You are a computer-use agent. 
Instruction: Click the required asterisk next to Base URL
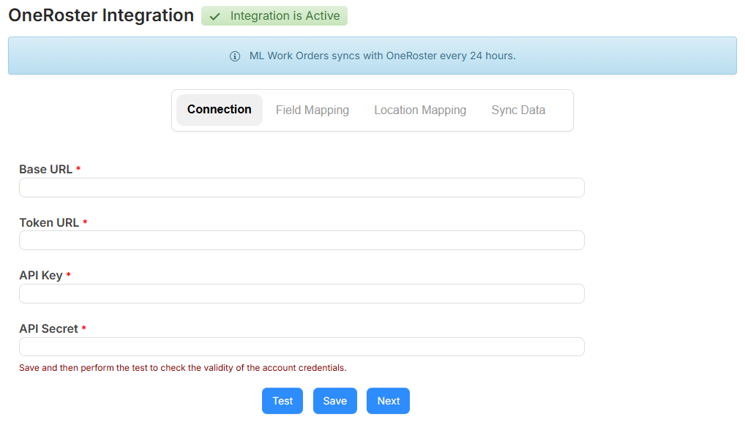(78, 169)
